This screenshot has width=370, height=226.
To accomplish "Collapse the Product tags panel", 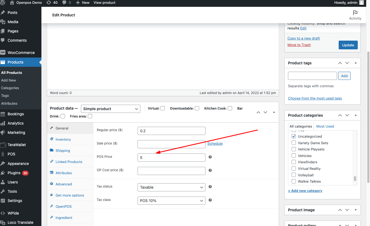I will click(356, 63).
